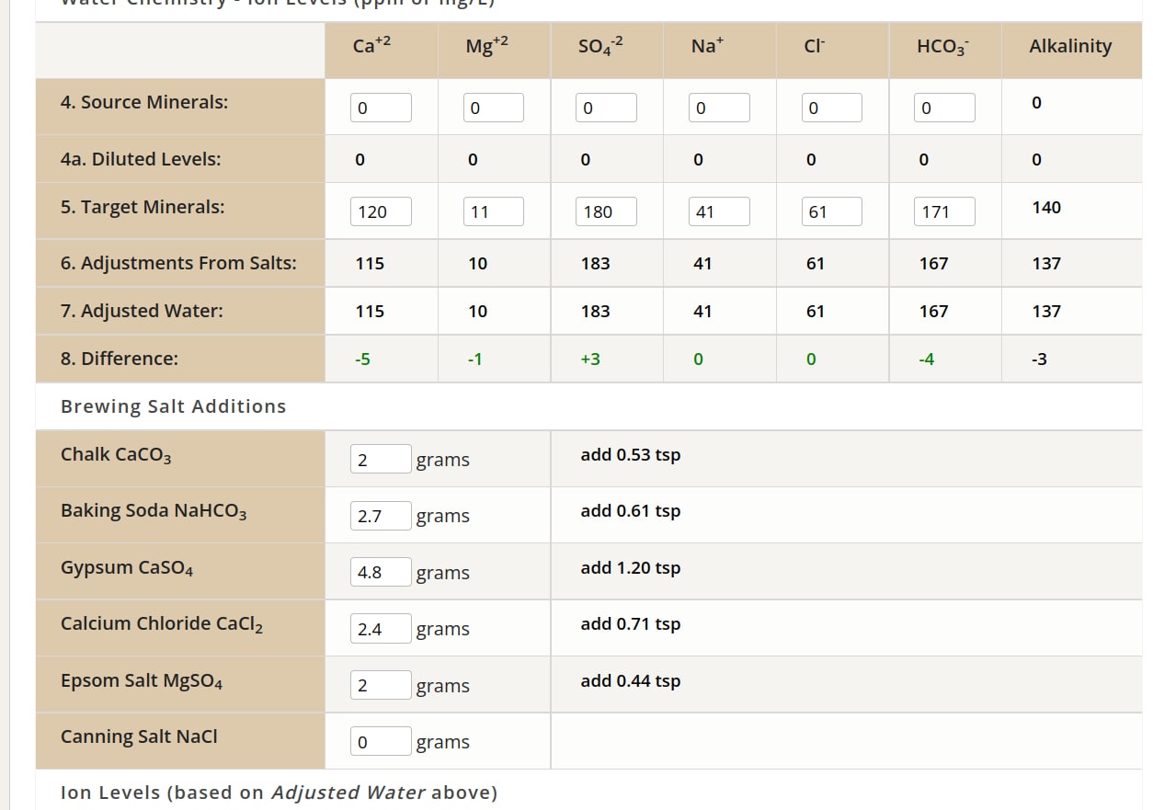Click the '4a. Diluted Levels:' row label
Viewport: 1153px width, 810px height.
(141, 159)
